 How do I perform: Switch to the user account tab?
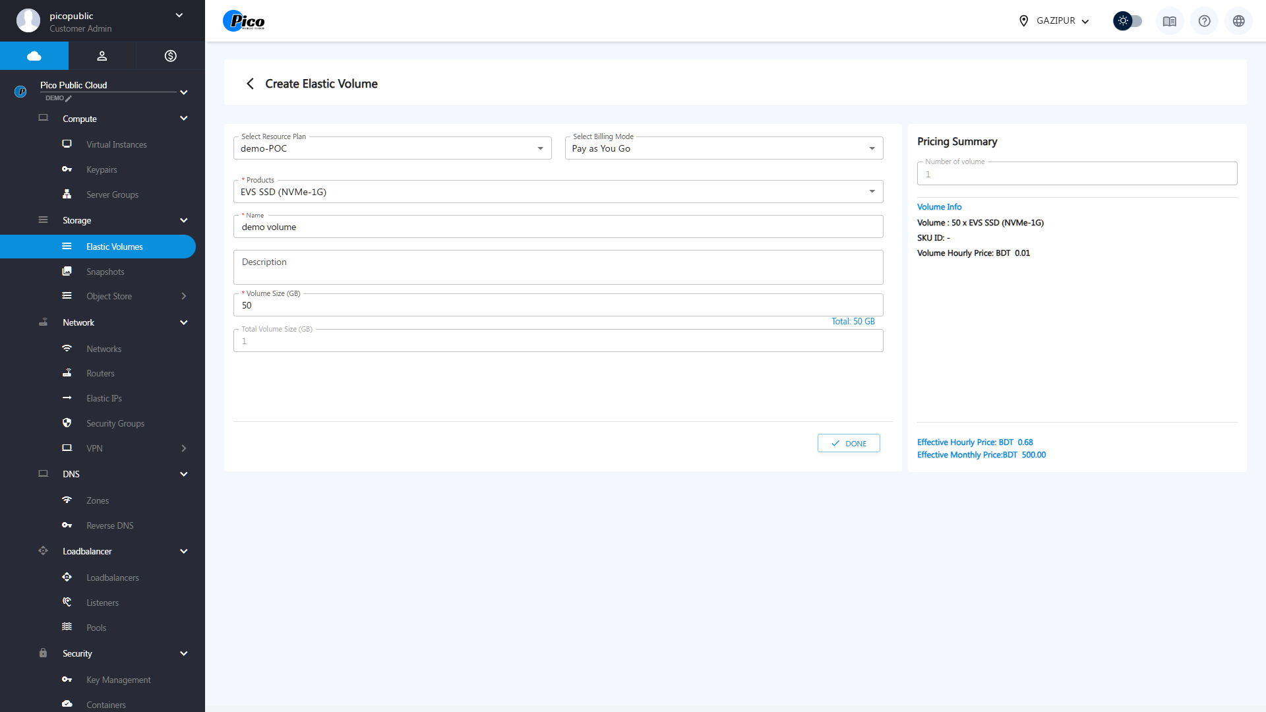point(102,56)
